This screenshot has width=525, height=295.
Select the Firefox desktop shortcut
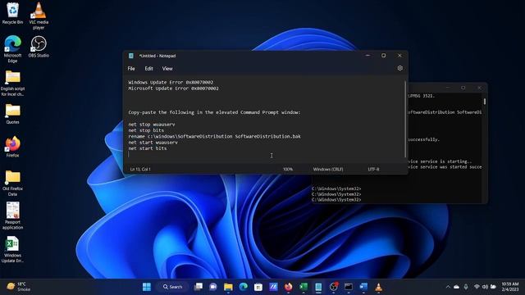pyautogui.click(x=12, y=147)
